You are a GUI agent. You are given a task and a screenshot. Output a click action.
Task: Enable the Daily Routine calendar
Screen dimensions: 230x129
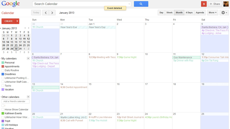3,70
